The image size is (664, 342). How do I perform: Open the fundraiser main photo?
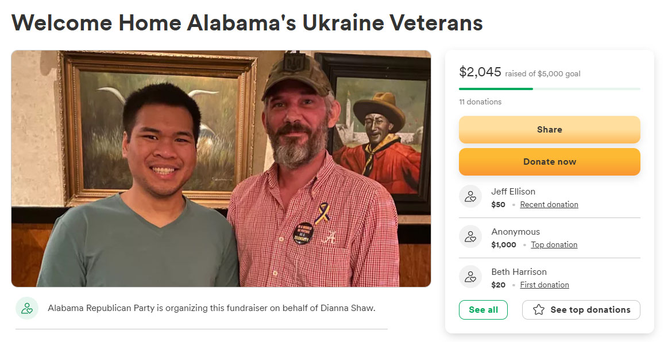click(221, 168)
